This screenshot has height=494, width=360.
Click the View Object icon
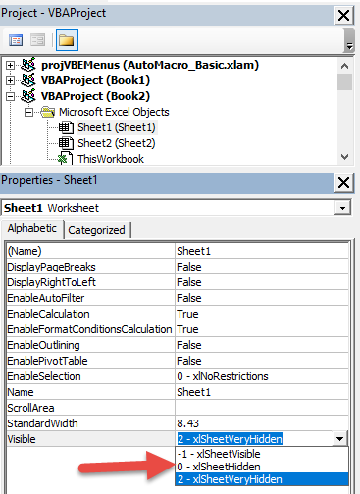click(x=37, y=40)
